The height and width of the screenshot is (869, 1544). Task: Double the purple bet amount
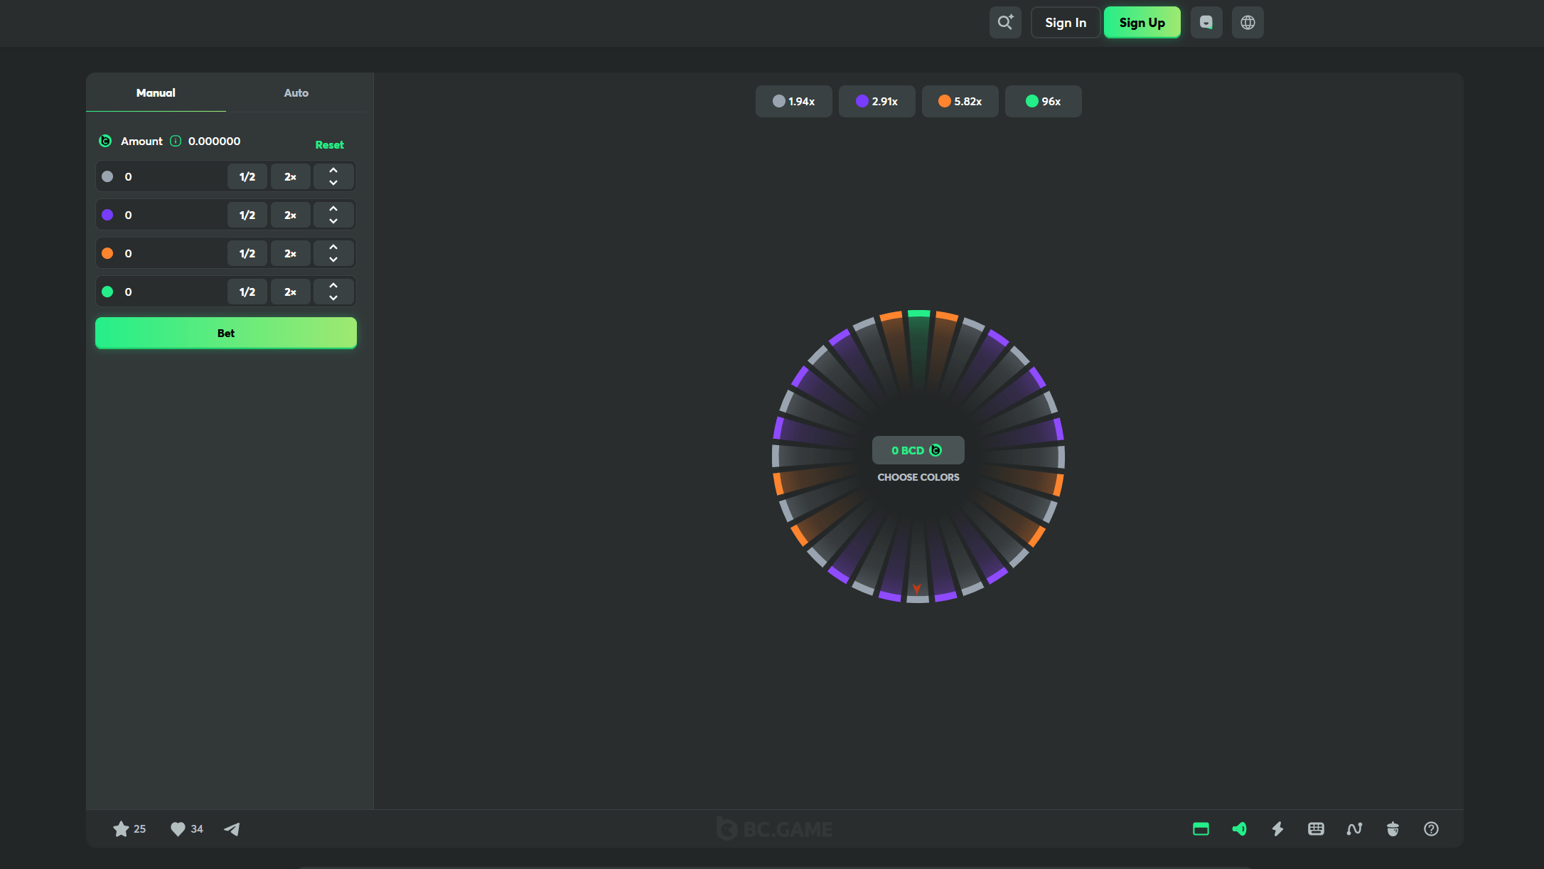coord(291,215)
